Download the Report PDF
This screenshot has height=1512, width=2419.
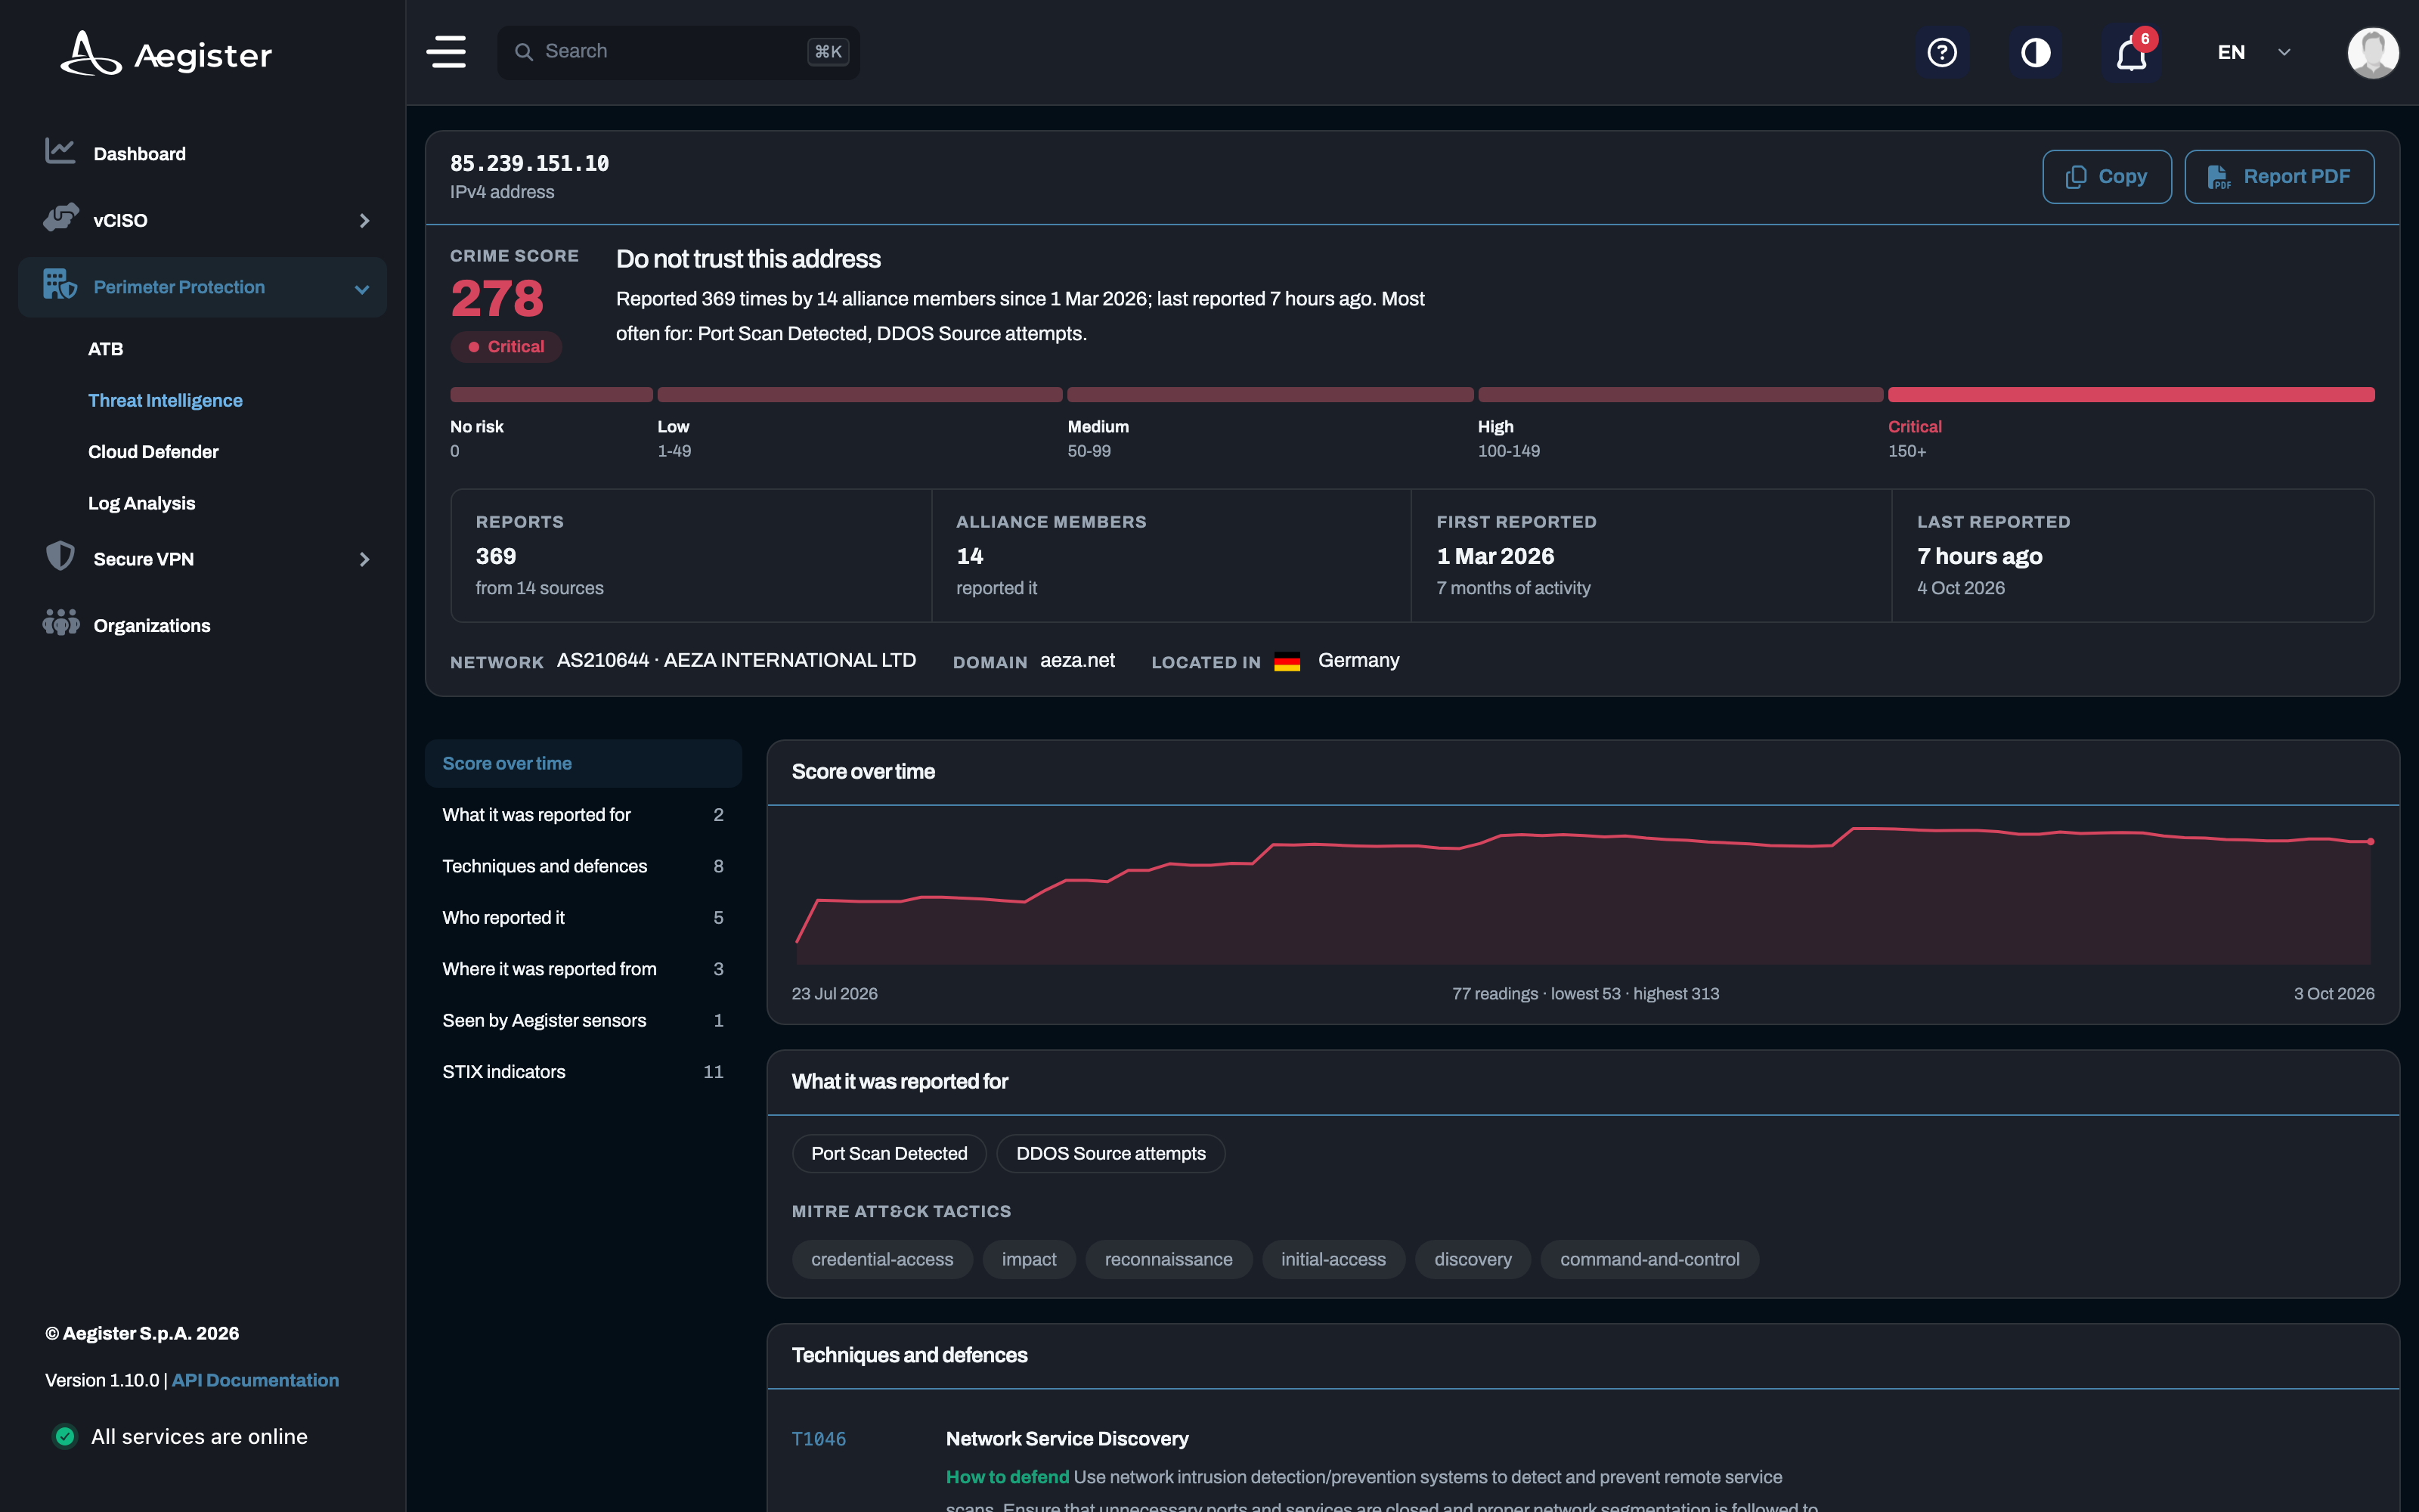(2278, 177)
